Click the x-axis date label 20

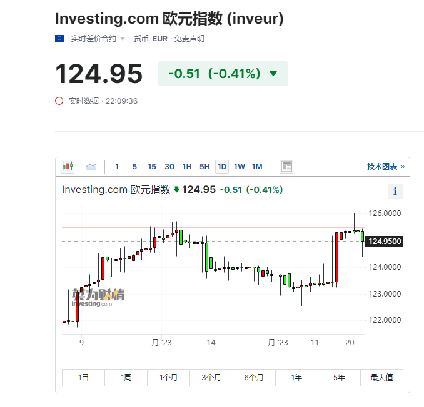pos(350,343)
